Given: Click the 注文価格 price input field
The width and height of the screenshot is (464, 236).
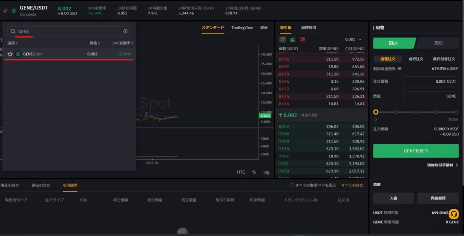Looking at the screenshot, I should coord(431,81).
